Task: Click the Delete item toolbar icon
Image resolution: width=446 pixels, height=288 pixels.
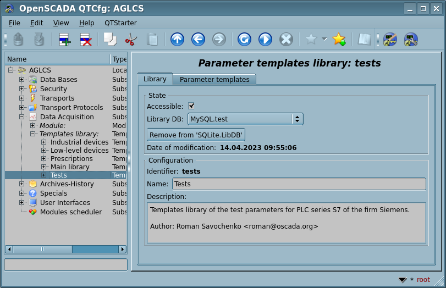Action: click(86, 40)
